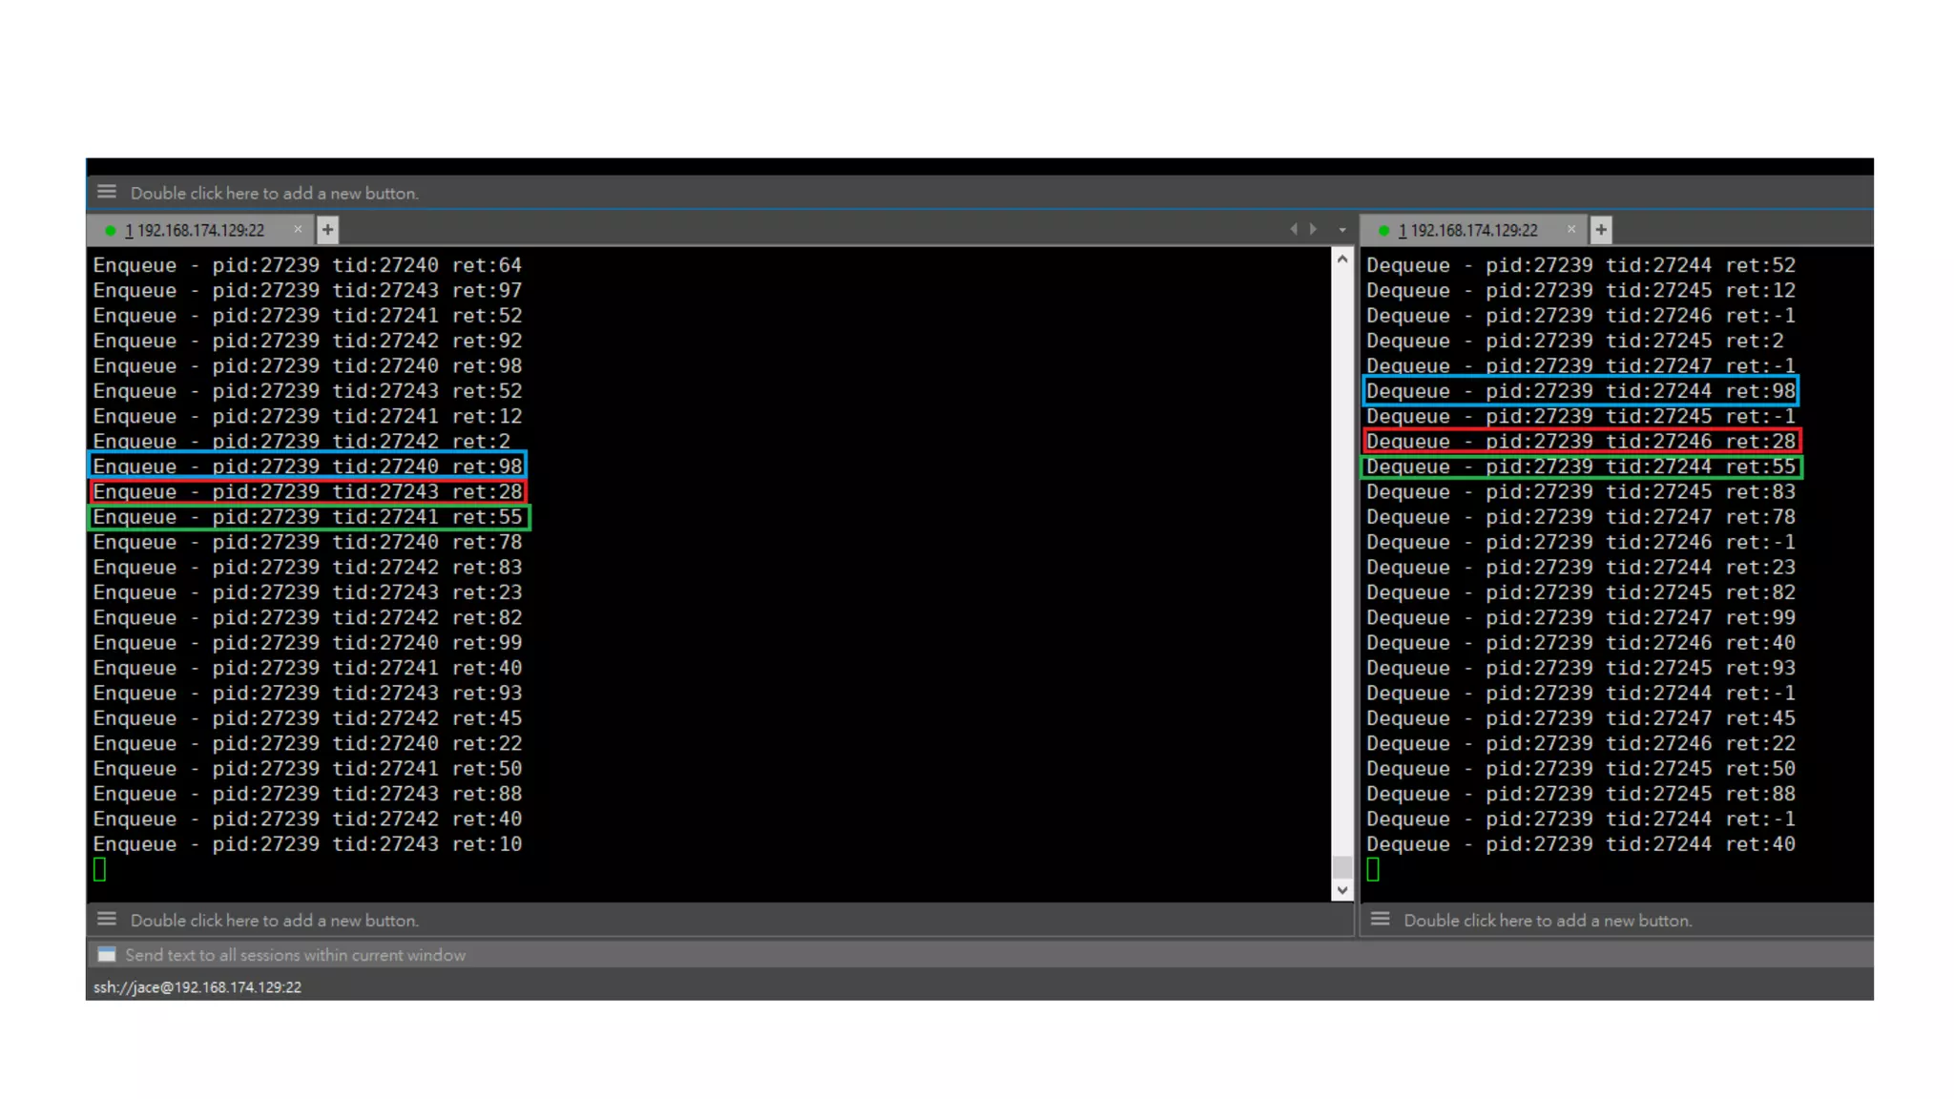The height and width of the screenshot is (1099, 1954).
Task: Open the tab list dropdown arrow
Action: pyautogui.click(x=1342, y=230)
